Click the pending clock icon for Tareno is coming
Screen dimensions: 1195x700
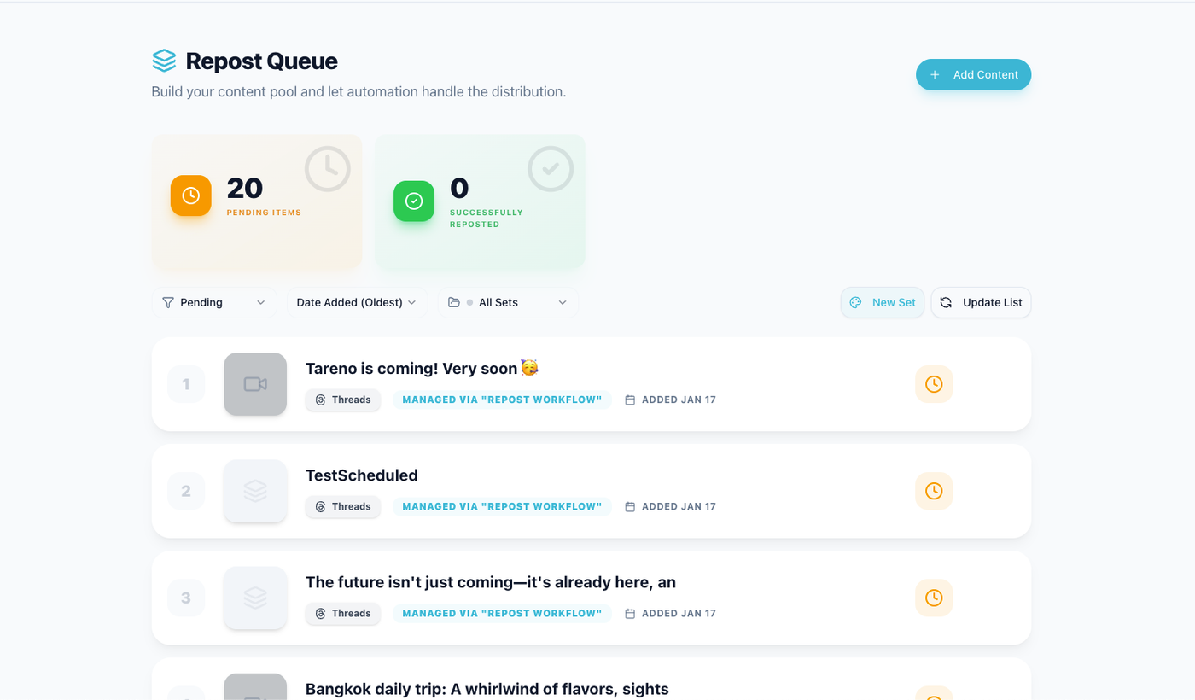click(x=934, y=384)
